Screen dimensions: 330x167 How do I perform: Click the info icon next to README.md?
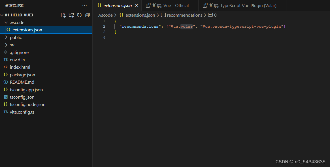(5, 82)
